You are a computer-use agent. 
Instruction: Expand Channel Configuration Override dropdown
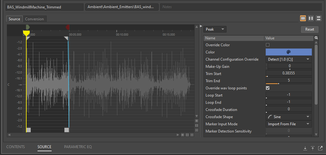(288, 59)
